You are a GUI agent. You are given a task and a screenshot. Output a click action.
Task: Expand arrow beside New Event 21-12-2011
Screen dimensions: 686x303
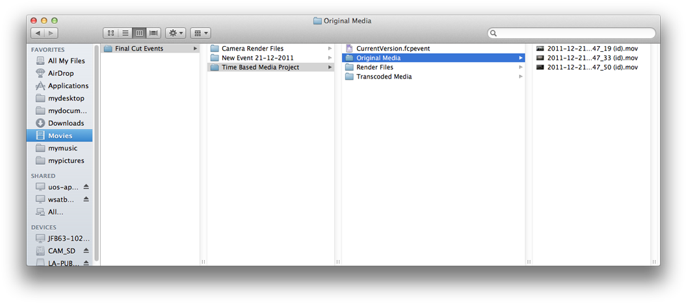(330, 58)
